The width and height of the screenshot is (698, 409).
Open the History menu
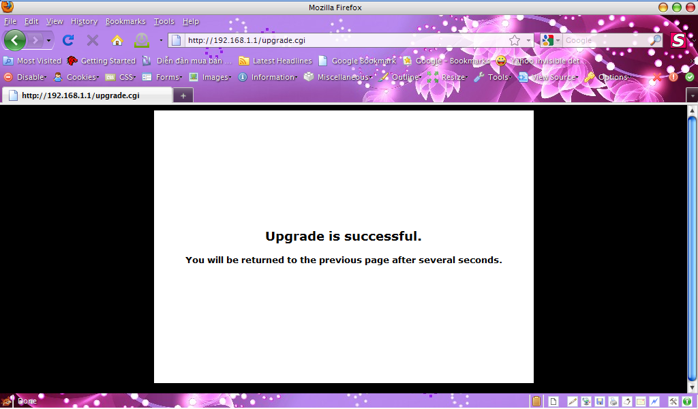84,21
